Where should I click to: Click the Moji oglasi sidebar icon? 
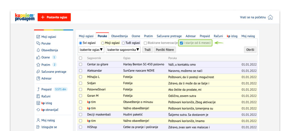tap(38, 37)
